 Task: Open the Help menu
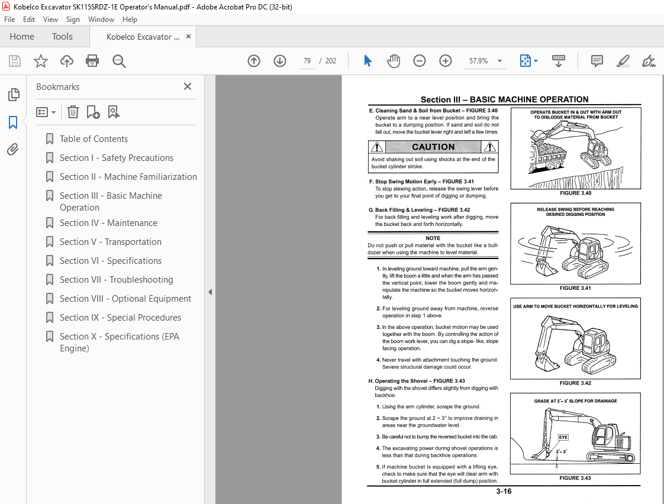click(130, 20)
